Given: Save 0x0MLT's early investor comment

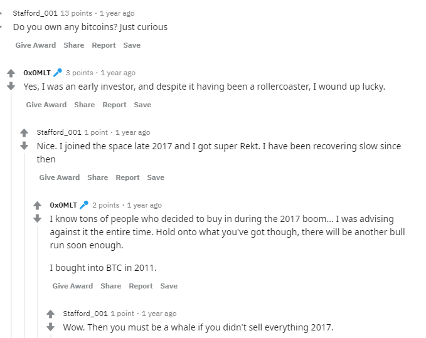Looking at the screenshot, I should [142, 105].
